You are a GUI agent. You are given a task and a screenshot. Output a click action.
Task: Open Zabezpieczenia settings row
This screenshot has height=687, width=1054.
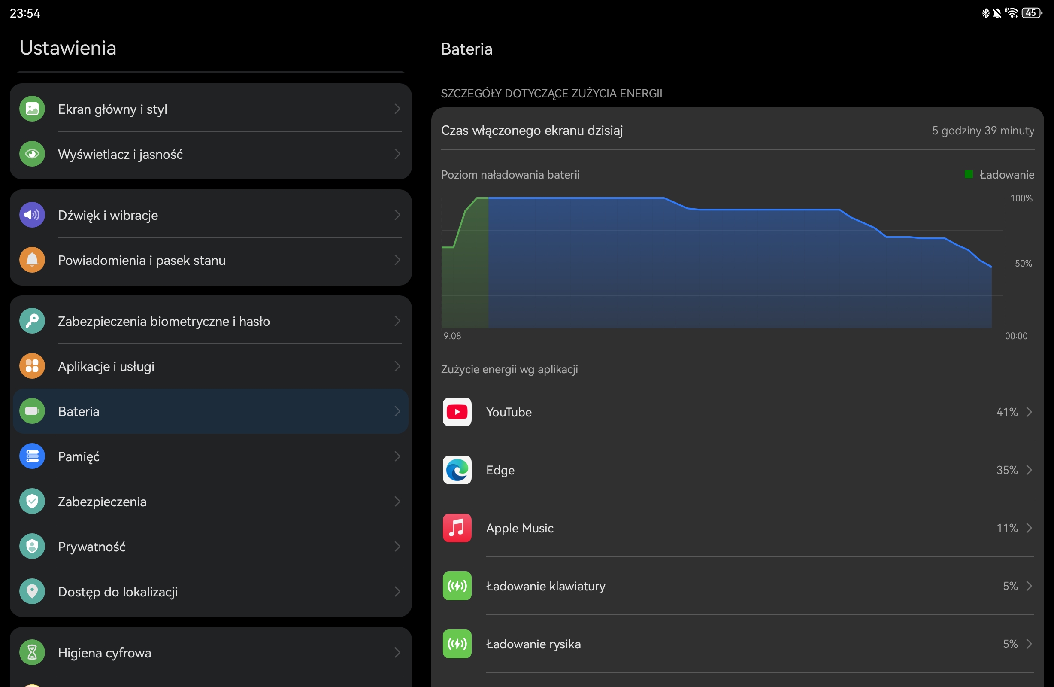(210, 501)
